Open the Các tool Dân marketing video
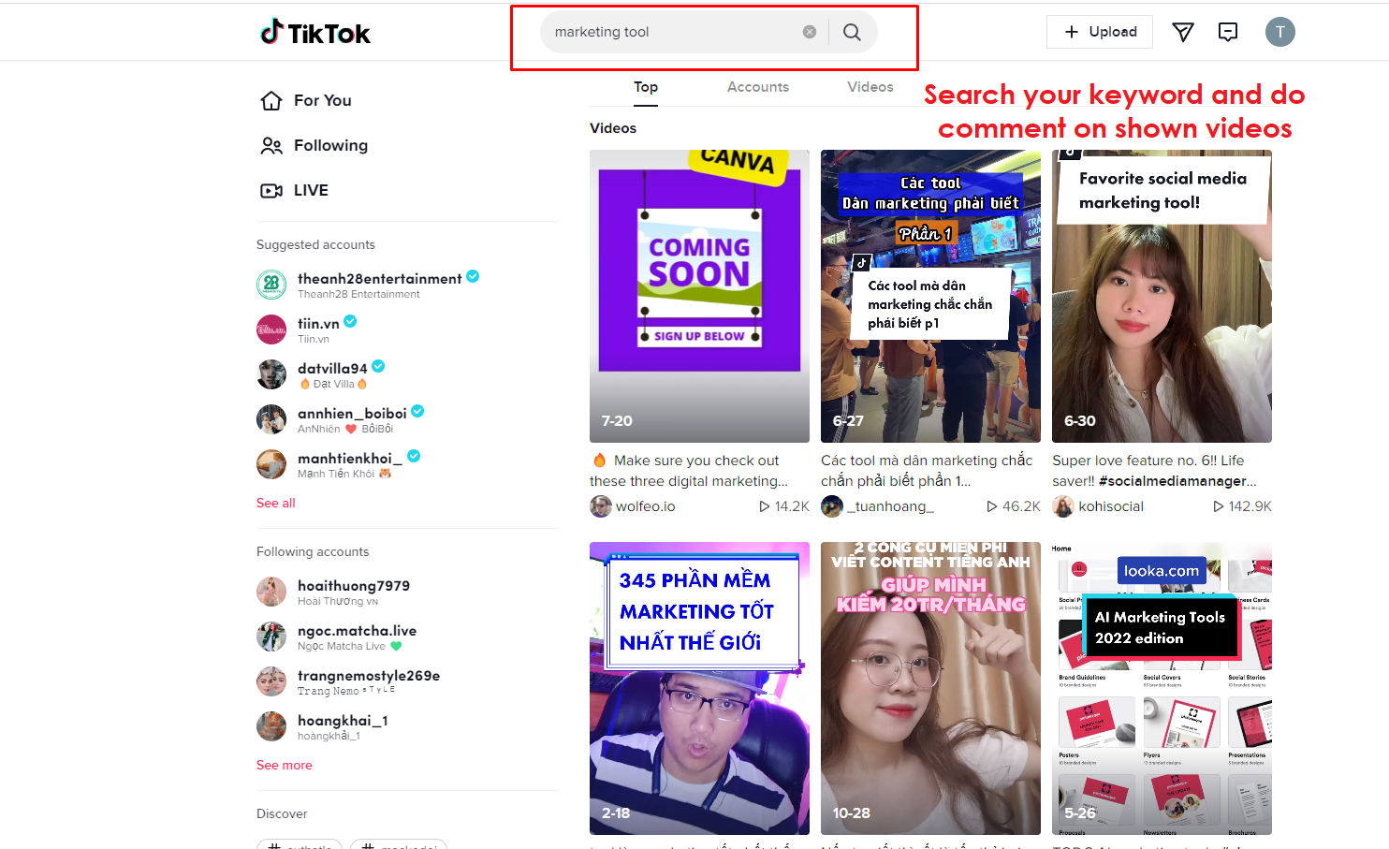 point(930,296)
